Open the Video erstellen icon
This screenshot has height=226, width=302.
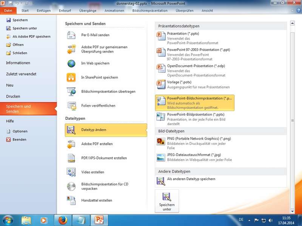click(x=71, y=172)
